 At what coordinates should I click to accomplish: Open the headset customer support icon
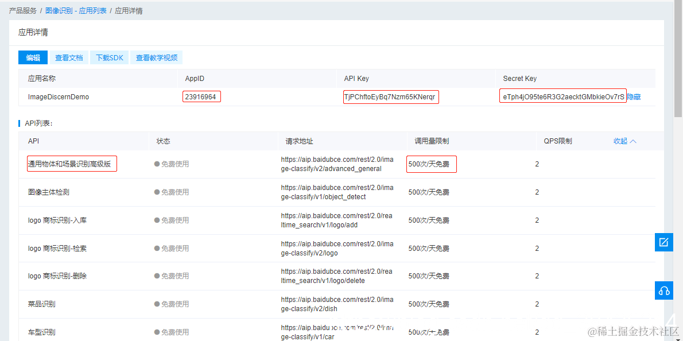tap(664, 290)
